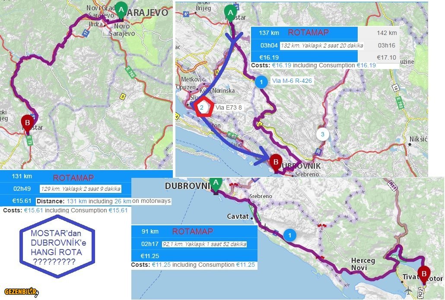
Task: Click the 02h17 duration
Action: [150, 244]
